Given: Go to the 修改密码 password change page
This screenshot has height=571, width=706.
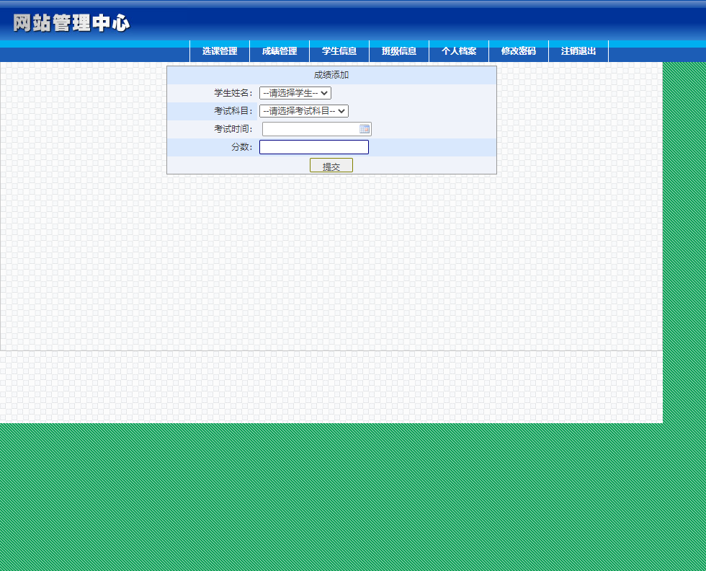Looking at the screenshot, I should [x=519, y=51].
